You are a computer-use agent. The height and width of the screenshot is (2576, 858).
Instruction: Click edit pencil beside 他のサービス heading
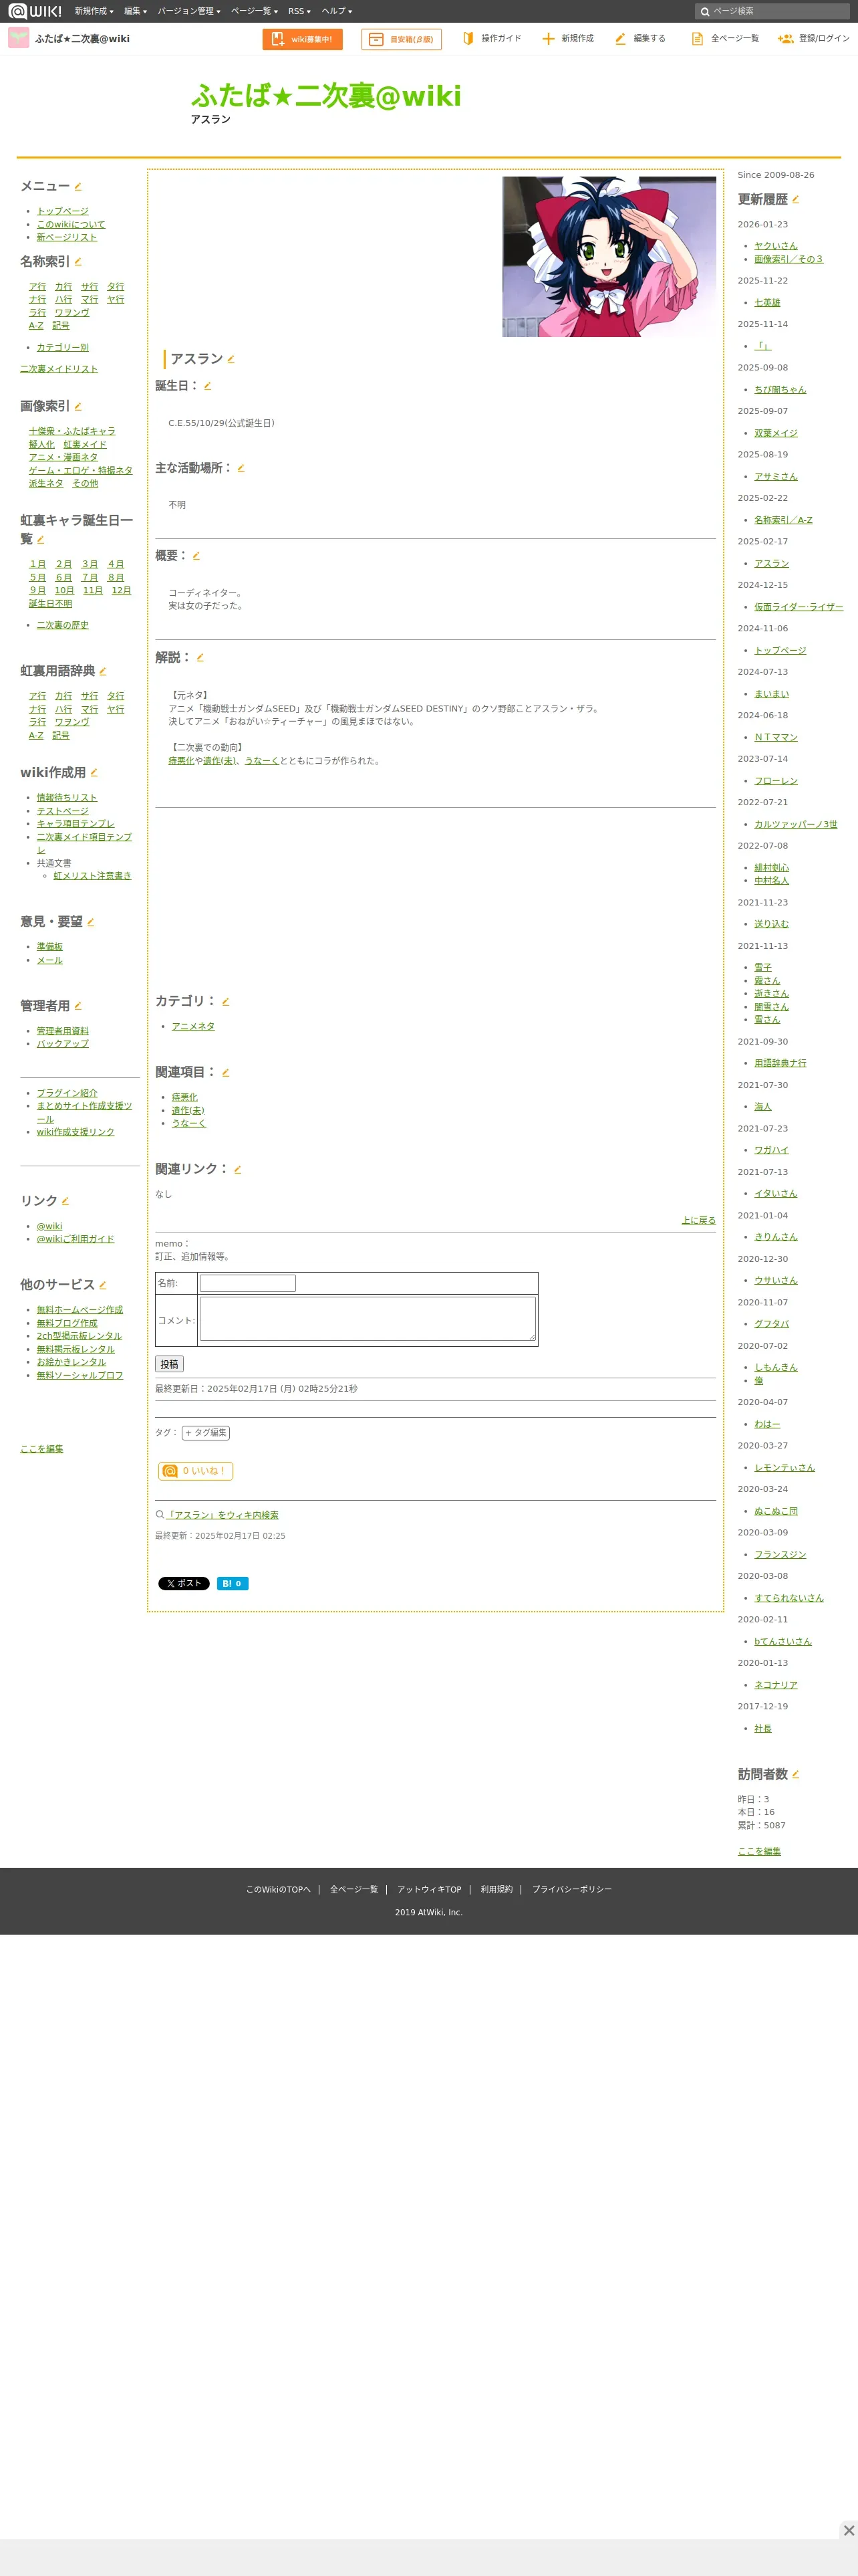[x=103, y=1285]
